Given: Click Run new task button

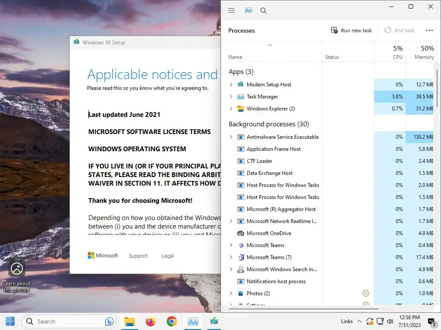Looking at the screenshot, I should pyautogui.click(x=351, y=31).
